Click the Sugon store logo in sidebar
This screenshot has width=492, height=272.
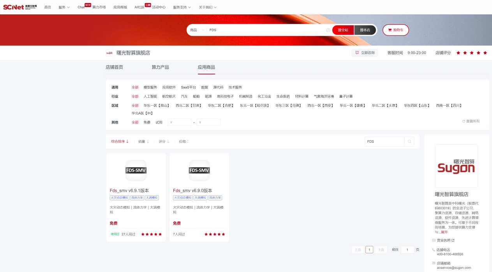coord(456,166)
